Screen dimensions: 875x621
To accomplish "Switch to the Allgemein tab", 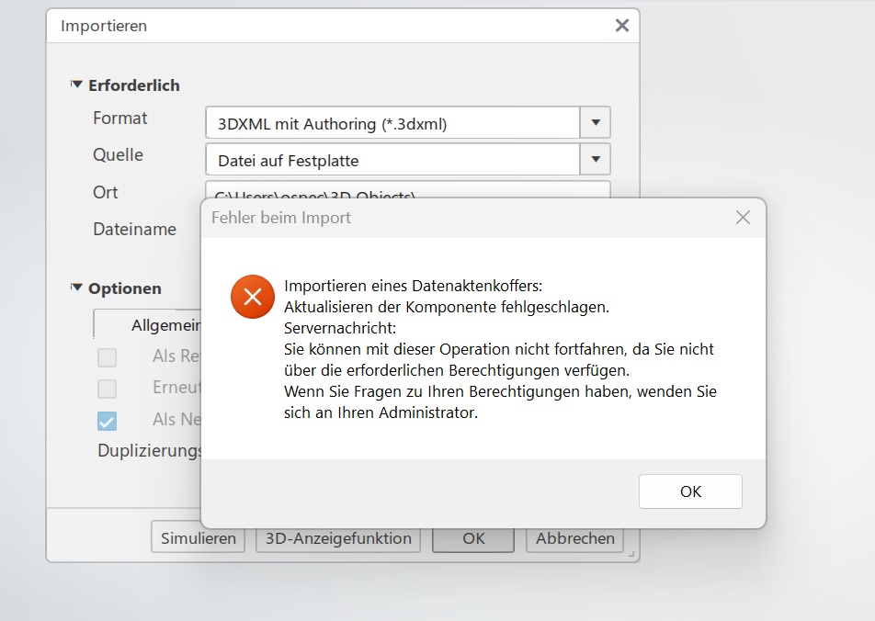I will (x=165, y=325).
